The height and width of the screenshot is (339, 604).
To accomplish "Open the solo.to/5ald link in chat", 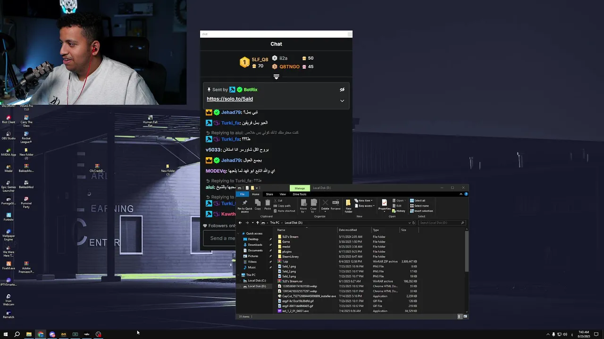I will 230,99.
